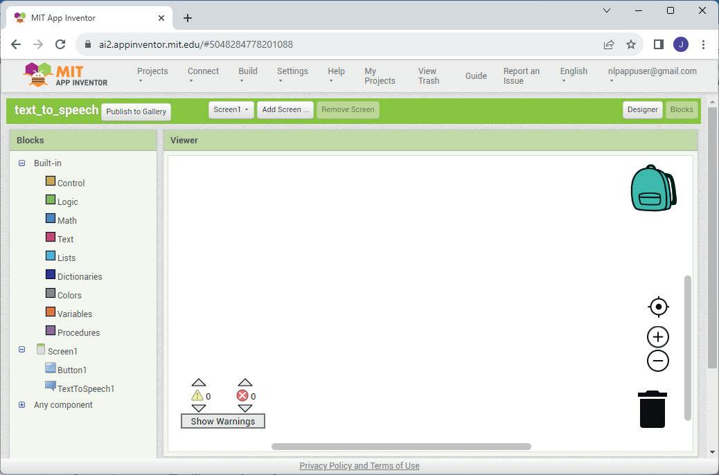Click the trash can in Viewer
Viewport: 719px width, 475px height.
click(x=652, y=409)
